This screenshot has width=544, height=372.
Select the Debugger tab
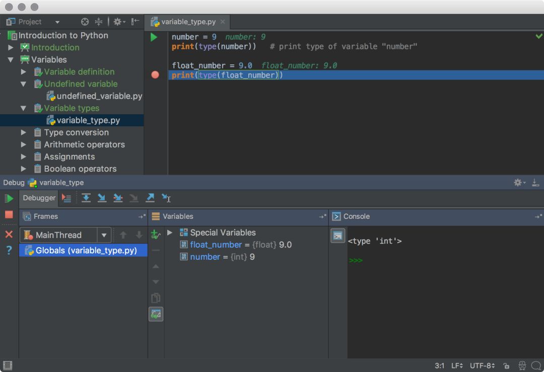point(39,198)
